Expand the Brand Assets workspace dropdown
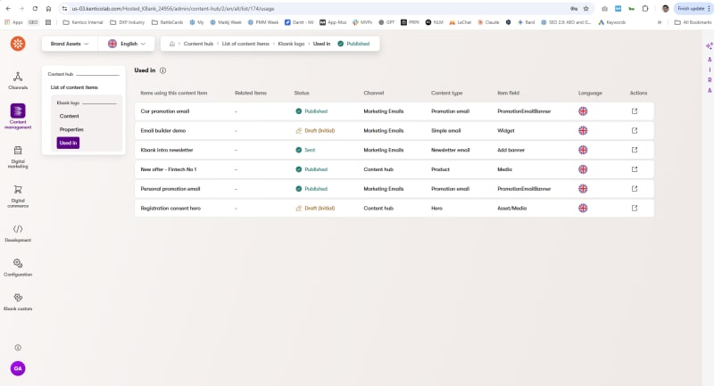This screenshot has height=386, width=714. tap(70, 44)
